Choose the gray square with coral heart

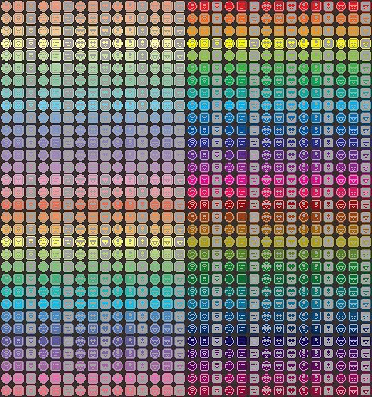[x=105, y=205]
